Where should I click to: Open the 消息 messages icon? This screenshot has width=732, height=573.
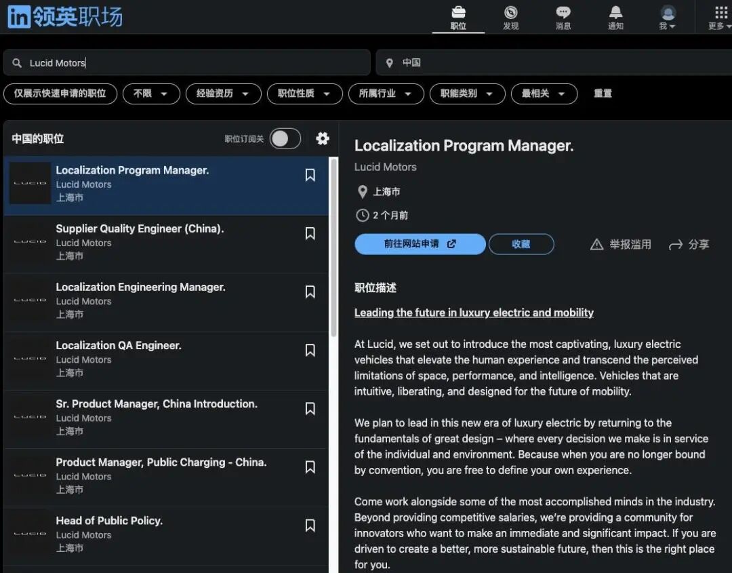563,18
